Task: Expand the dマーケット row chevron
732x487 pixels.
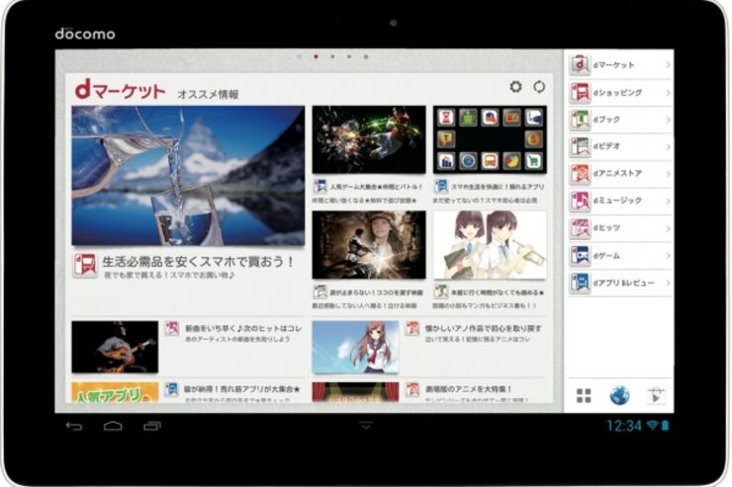Action: point(668,65)
